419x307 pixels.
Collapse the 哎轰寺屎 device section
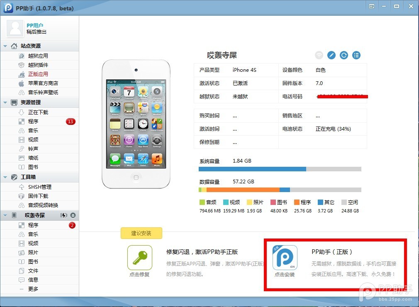coord(5,215)
